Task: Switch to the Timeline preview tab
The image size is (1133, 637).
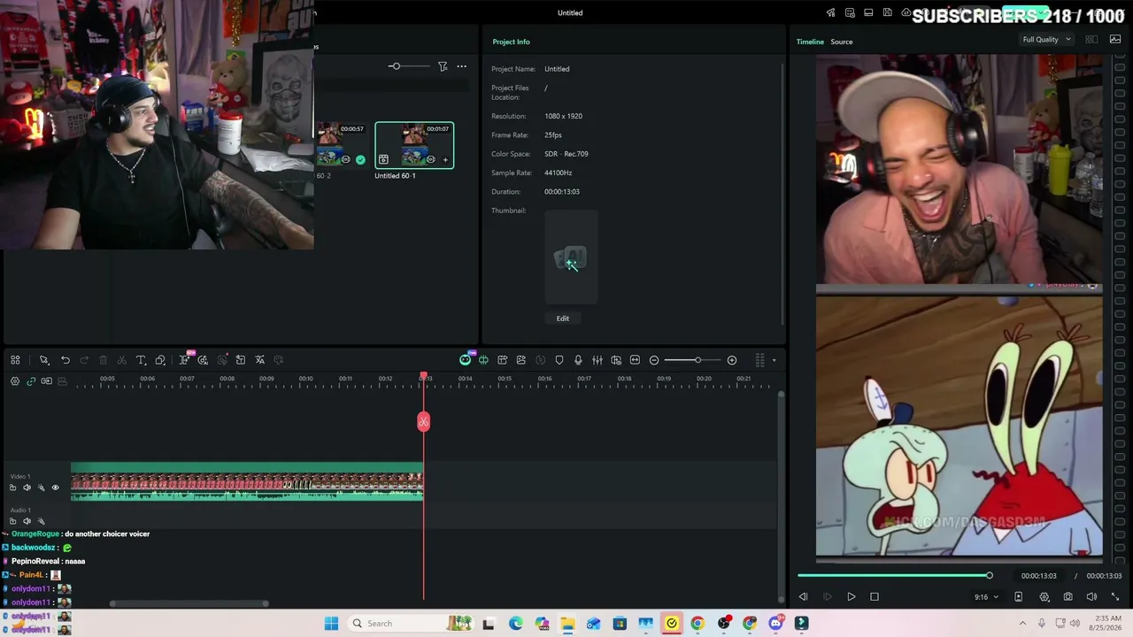Action: pos(810,42)
